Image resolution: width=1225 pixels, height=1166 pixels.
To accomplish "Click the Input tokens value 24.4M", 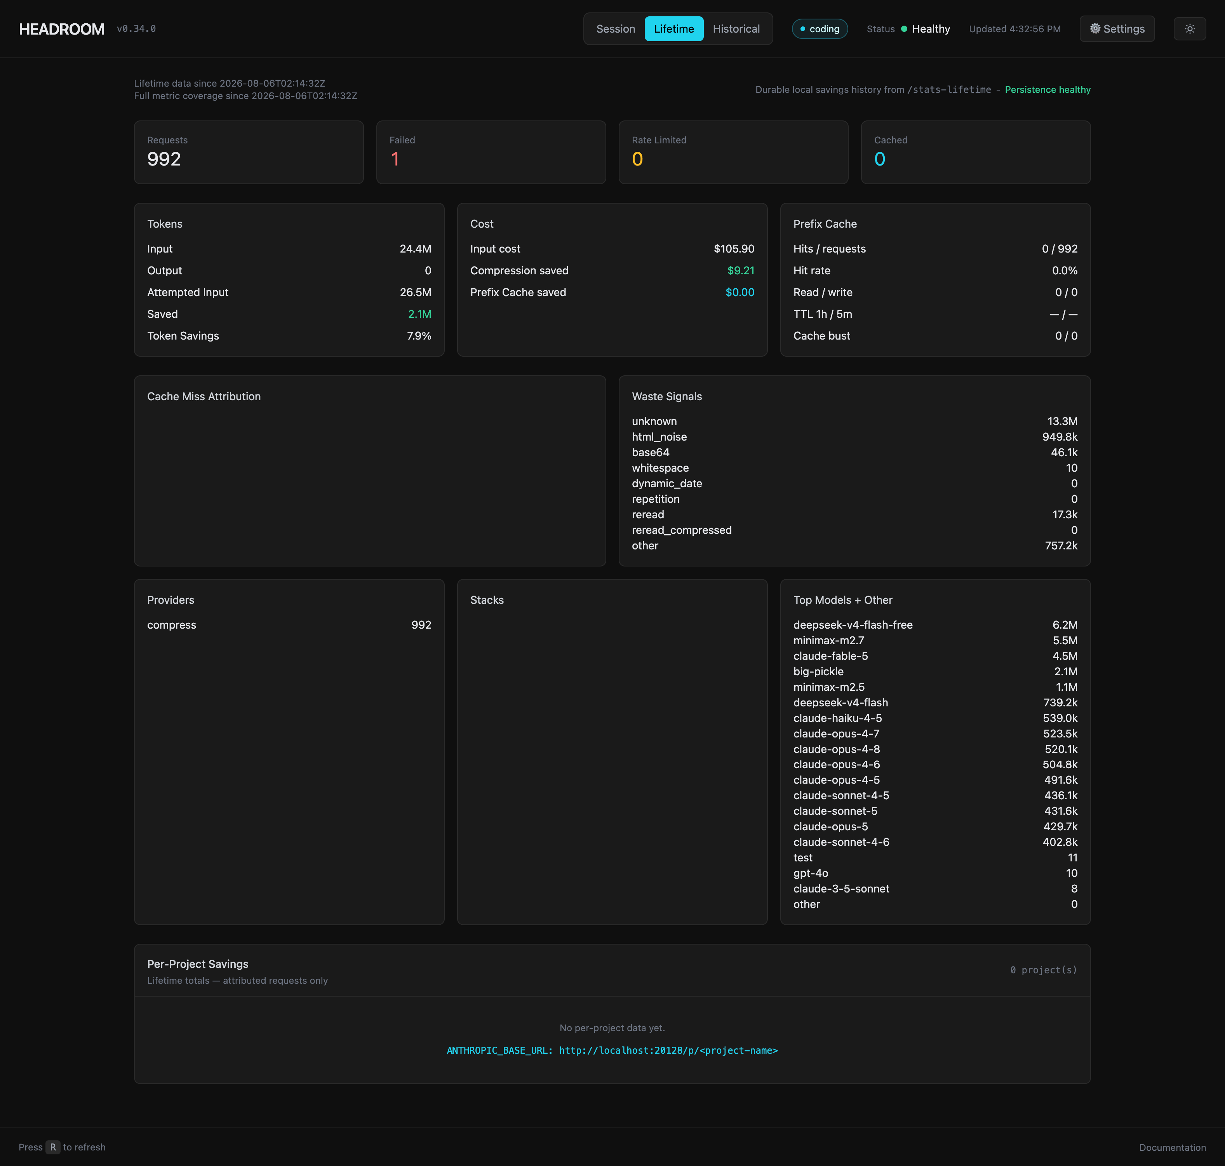I will click(415, 249).
